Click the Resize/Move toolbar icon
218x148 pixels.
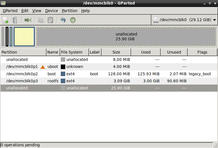point(28,20)
